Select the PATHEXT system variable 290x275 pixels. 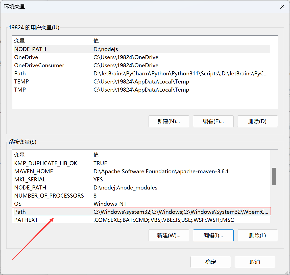point(142,220)
